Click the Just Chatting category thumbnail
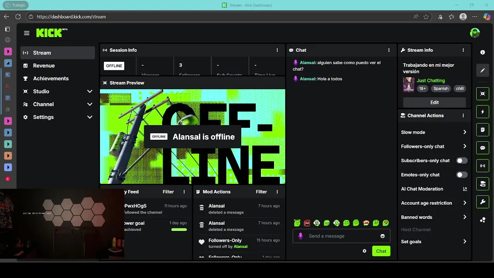Screen dimensions: 494x278 click(x=409, y=85)
